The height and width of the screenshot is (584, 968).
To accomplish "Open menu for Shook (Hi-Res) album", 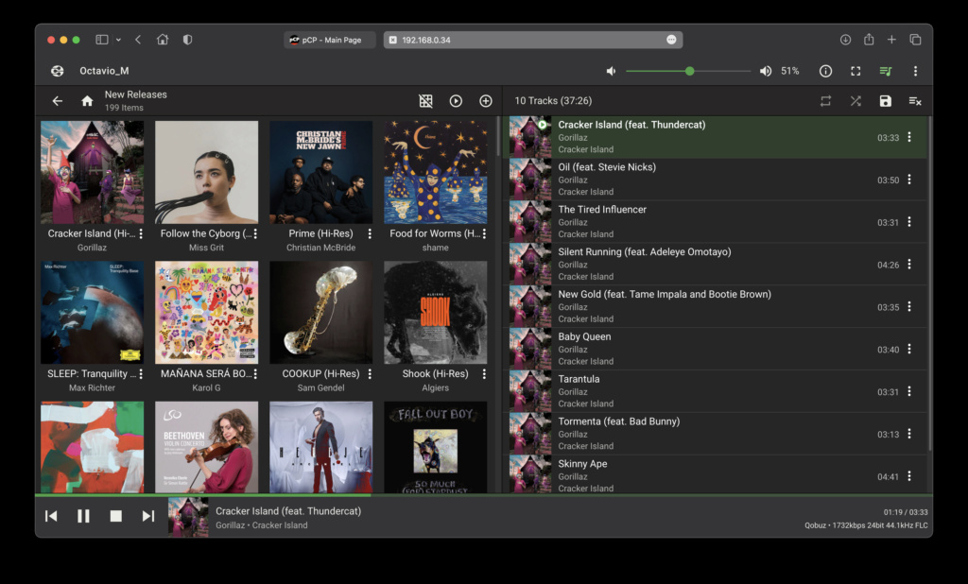I will click(484, 373).
